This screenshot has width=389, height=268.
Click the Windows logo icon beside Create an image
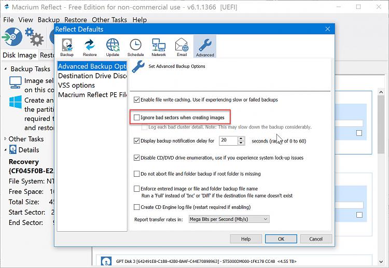16,102
